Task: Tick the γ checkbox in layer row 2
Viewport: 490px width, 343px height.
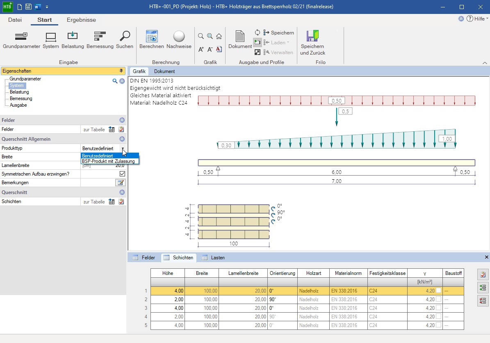Action: point(438,299)
